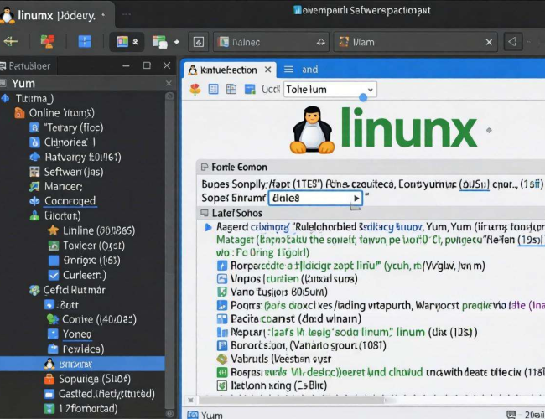Toggle the Curleerı checkbox

coord(54,275)
